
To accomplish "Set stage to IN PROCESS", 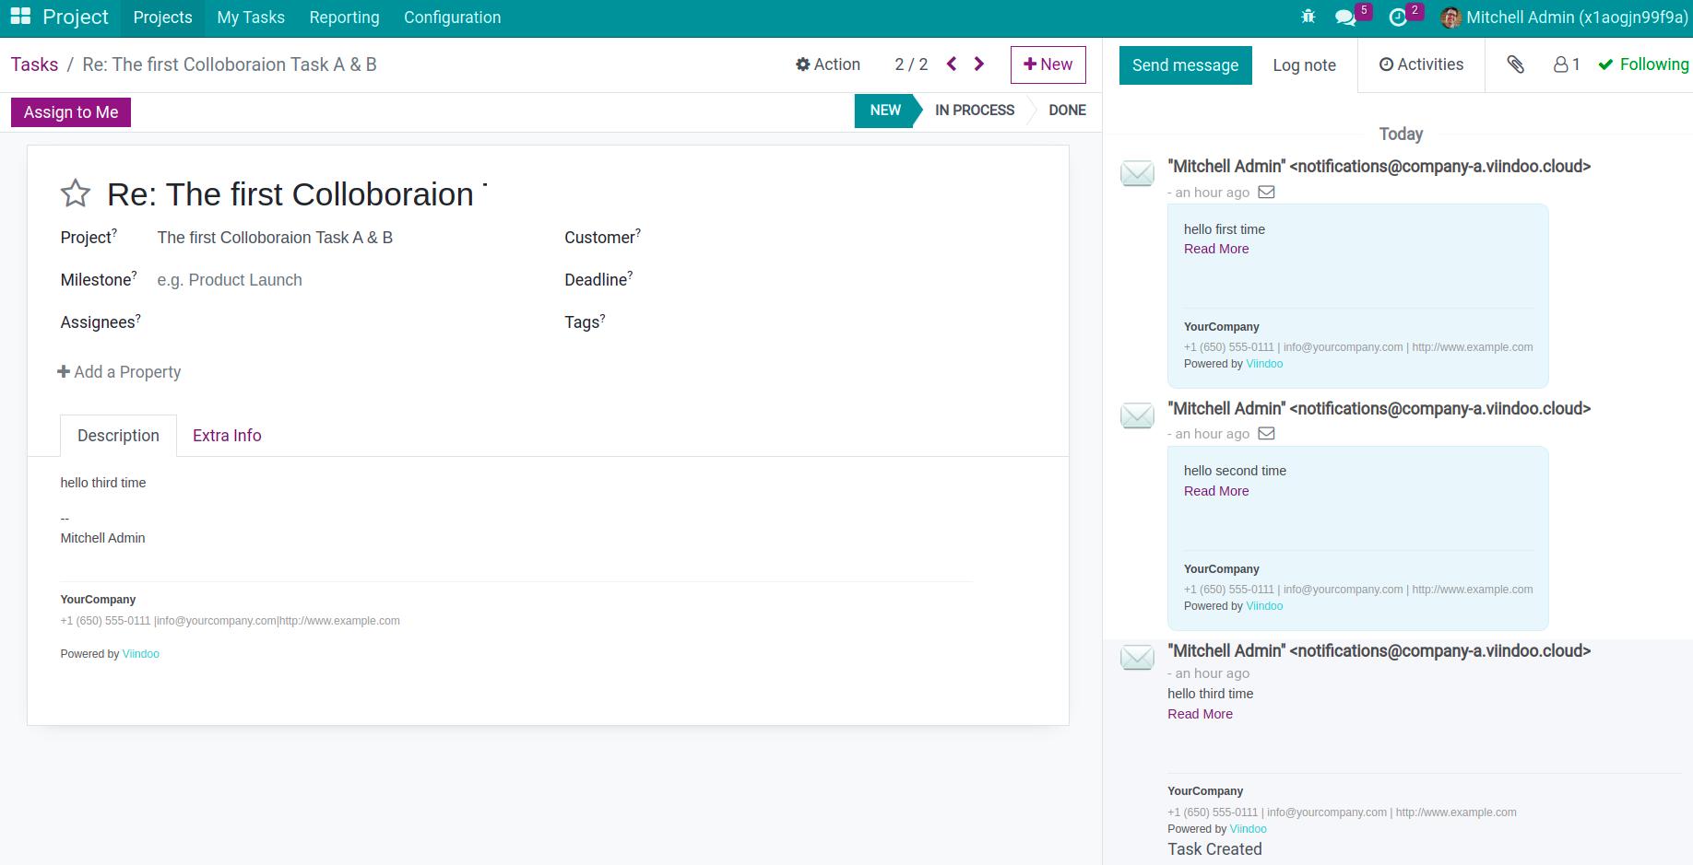I will (x=974, y=111).
